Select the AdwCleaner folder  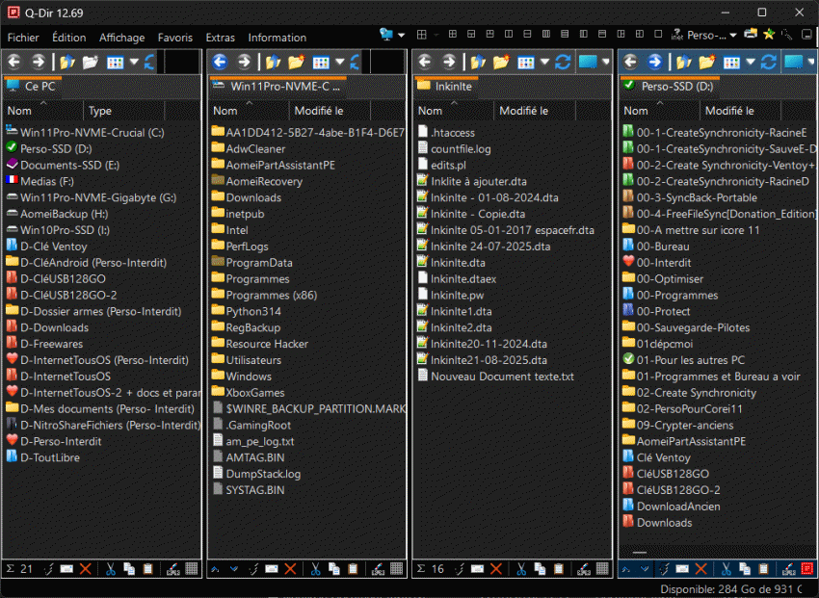click(249, 149)
